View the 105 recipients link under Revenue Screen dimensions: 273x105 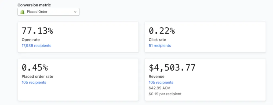(x=161, y=82)
